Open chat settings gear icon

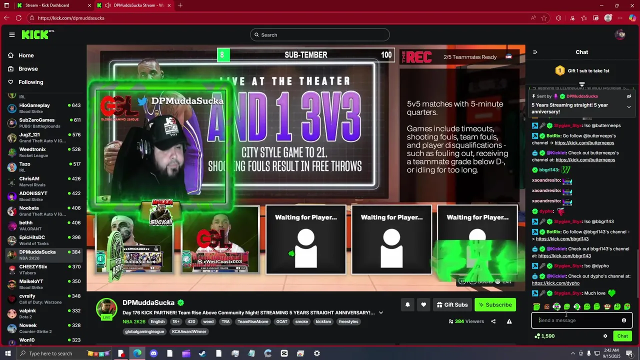[x=605, y=336]
